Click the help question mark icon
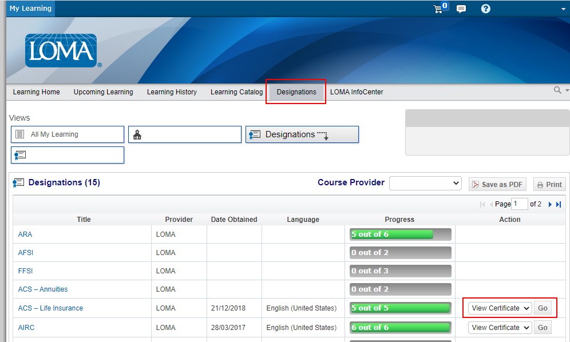The width and height of the screenshot is (570, 342). tap(486, 9)
